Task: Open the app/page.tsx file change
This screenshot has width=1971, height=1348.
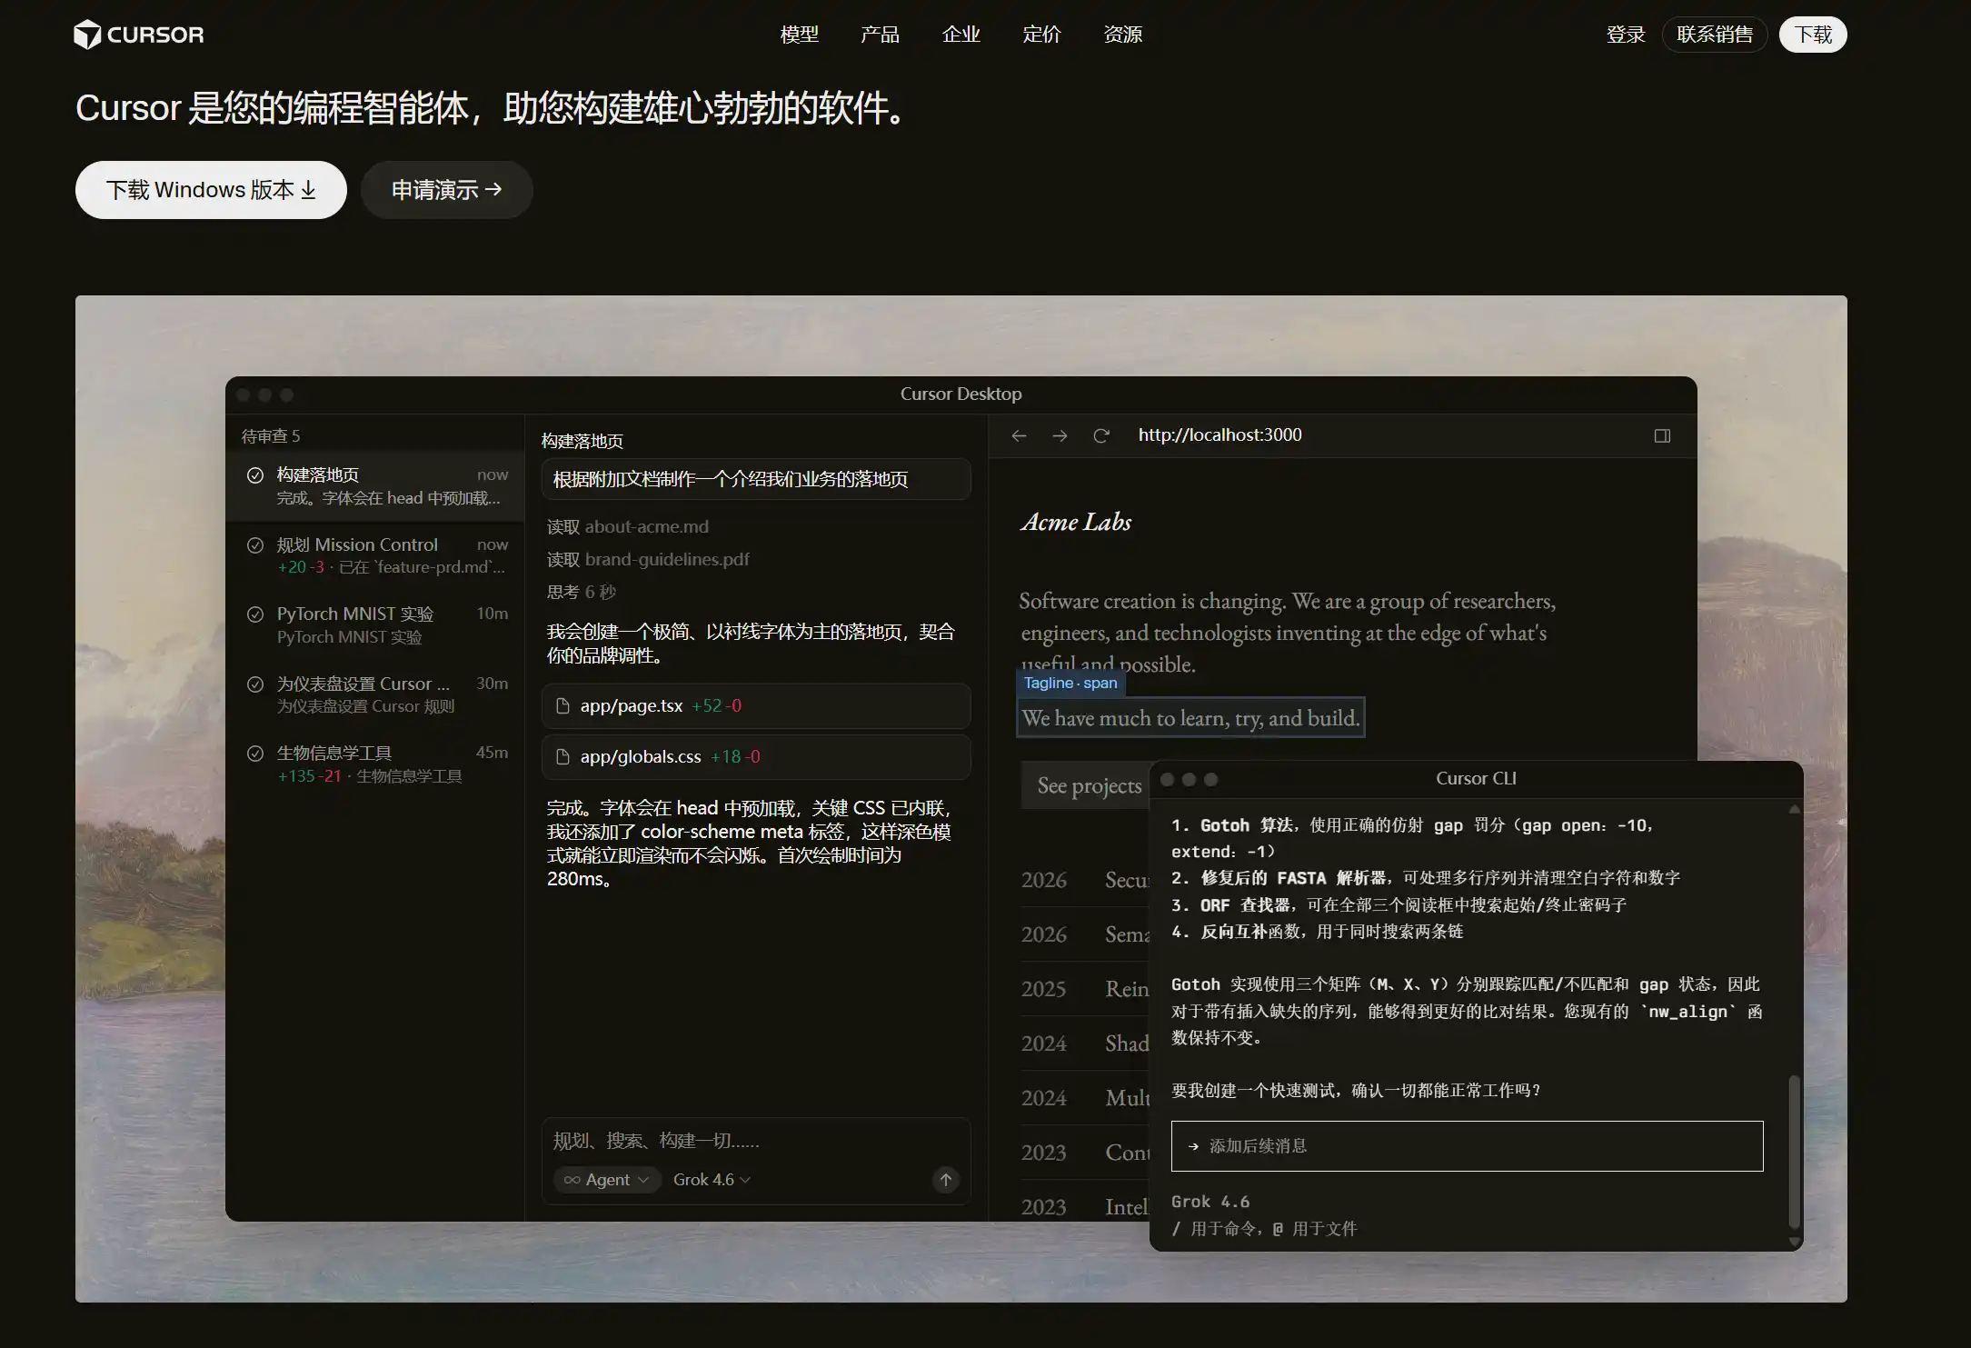Action: click(x=756, y=706)
